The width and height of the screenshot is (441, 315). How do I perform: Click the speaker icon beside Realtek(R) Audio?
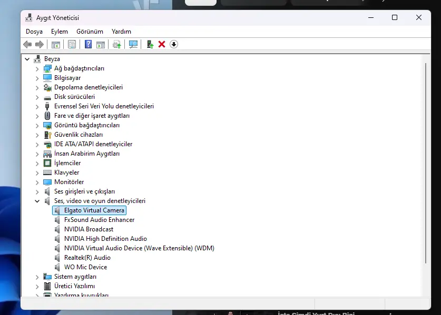click(57, 258)
